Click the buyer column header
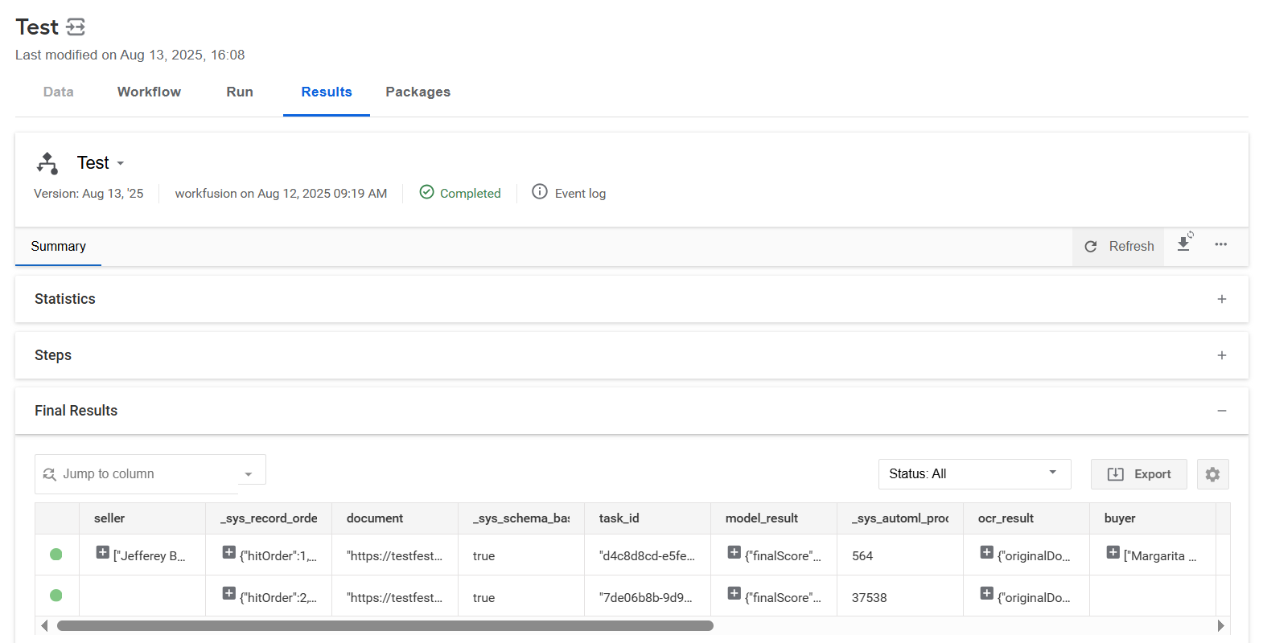The image size is (1263, 643). point(1153,518)
